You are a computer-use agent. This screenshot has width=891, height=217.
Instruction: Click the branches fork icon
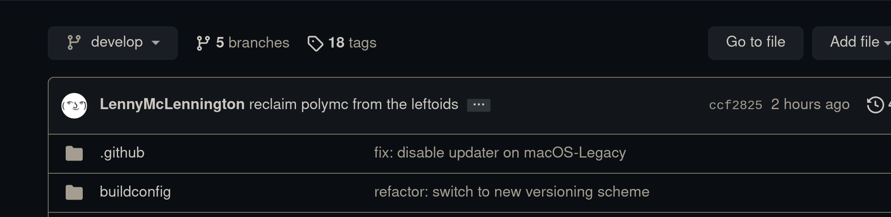click(203, 43)
